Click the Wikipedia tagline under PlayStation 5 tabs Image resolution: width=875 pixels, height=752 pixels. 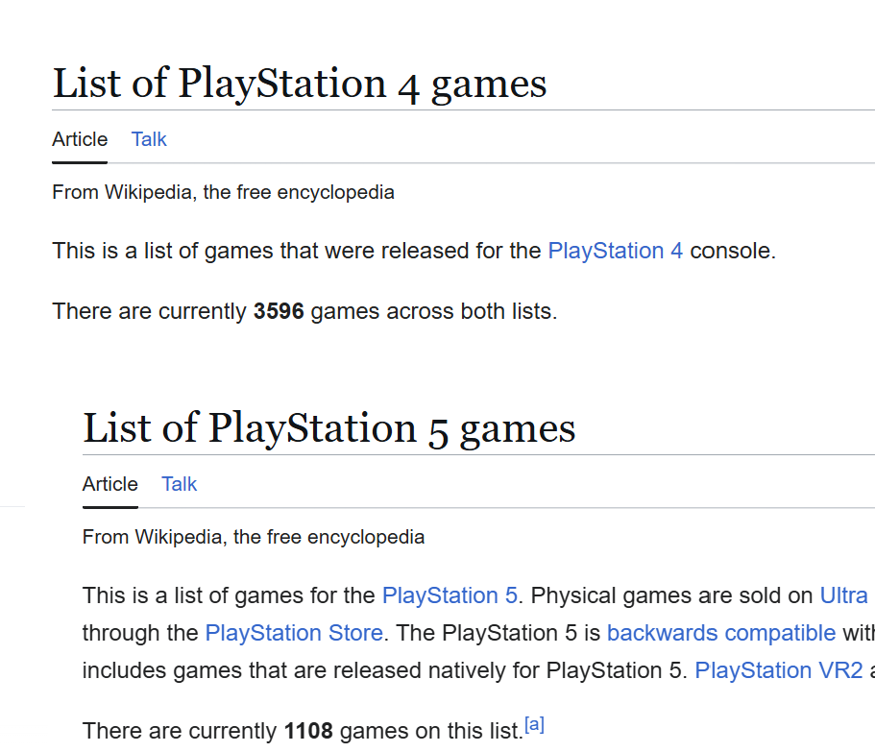(x=254, y=537)
